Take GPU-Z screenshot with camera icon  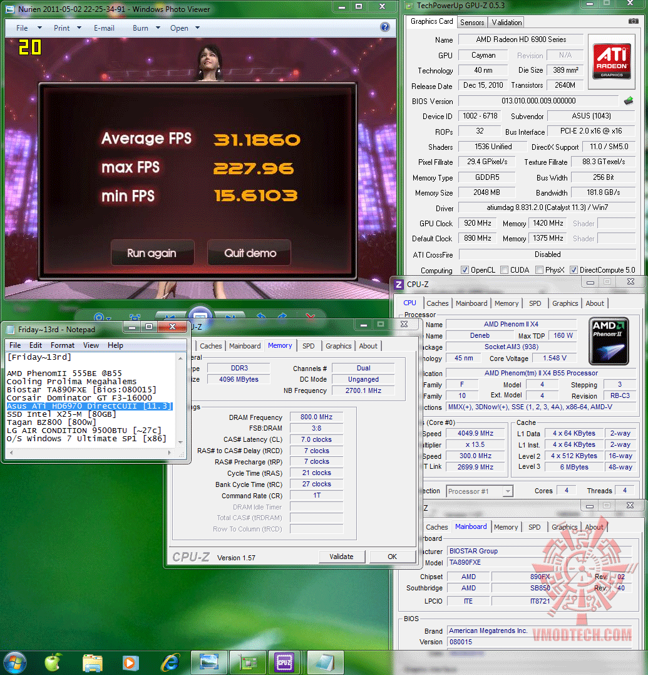(x=634, y=21)
